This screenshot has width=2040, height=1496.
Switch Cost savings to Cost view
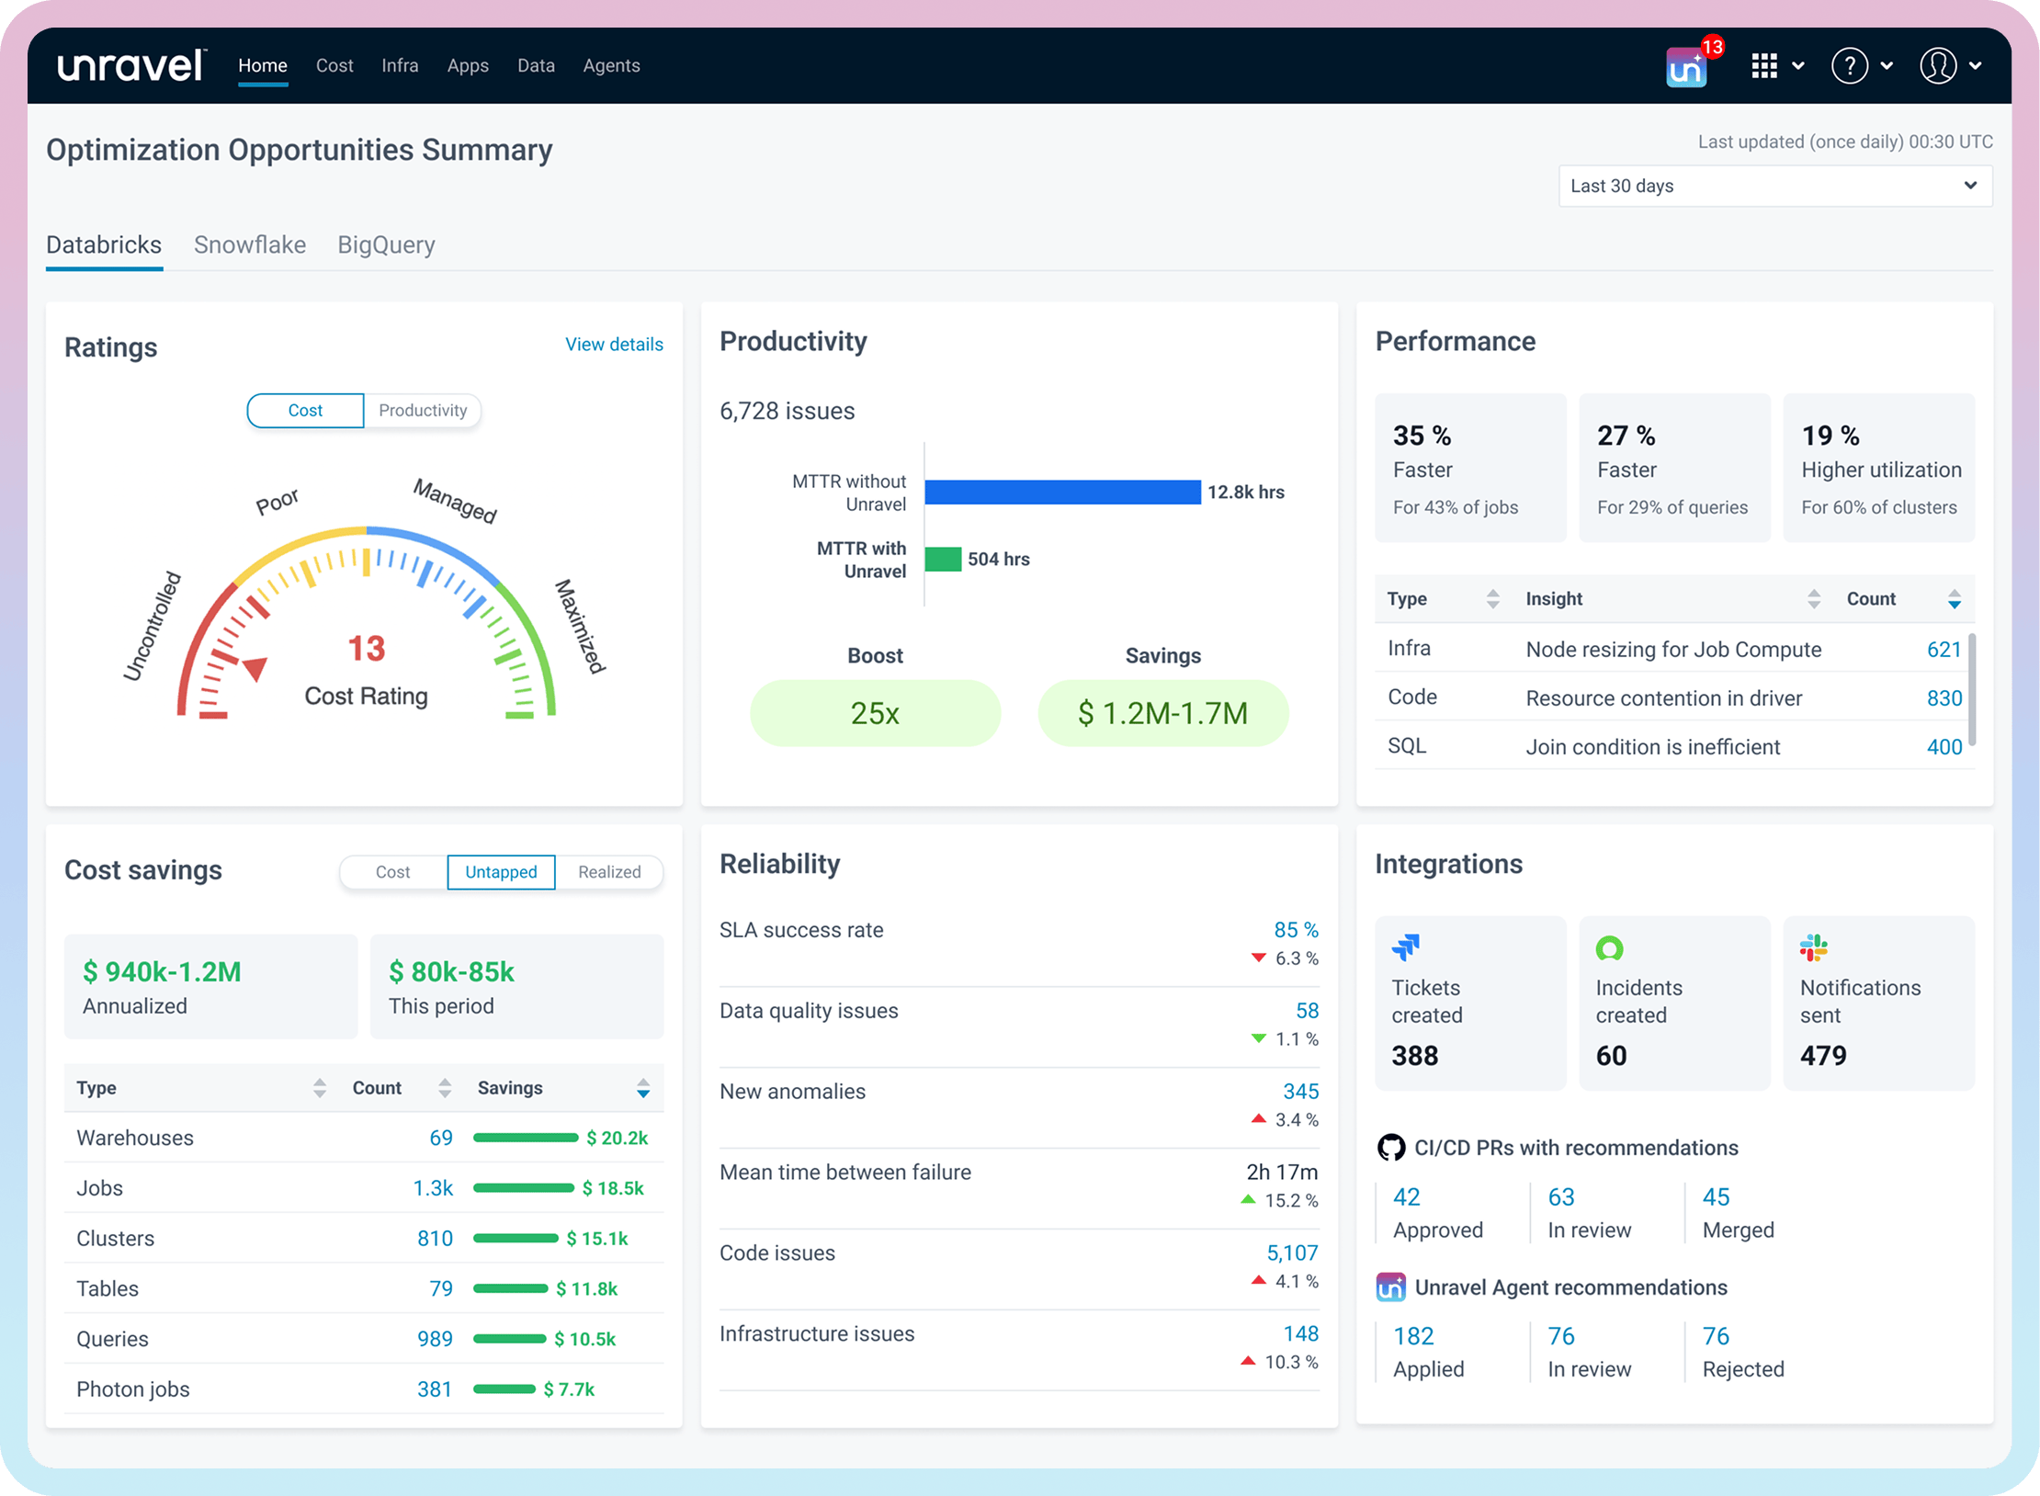[392, 872]
